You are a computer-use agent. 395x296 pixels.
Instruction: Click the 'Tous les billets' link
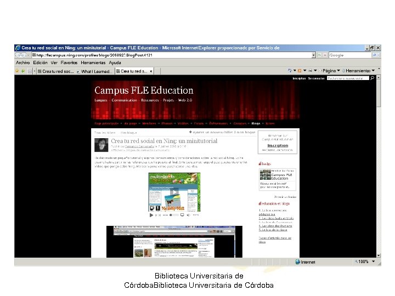[x=105, y=133]
